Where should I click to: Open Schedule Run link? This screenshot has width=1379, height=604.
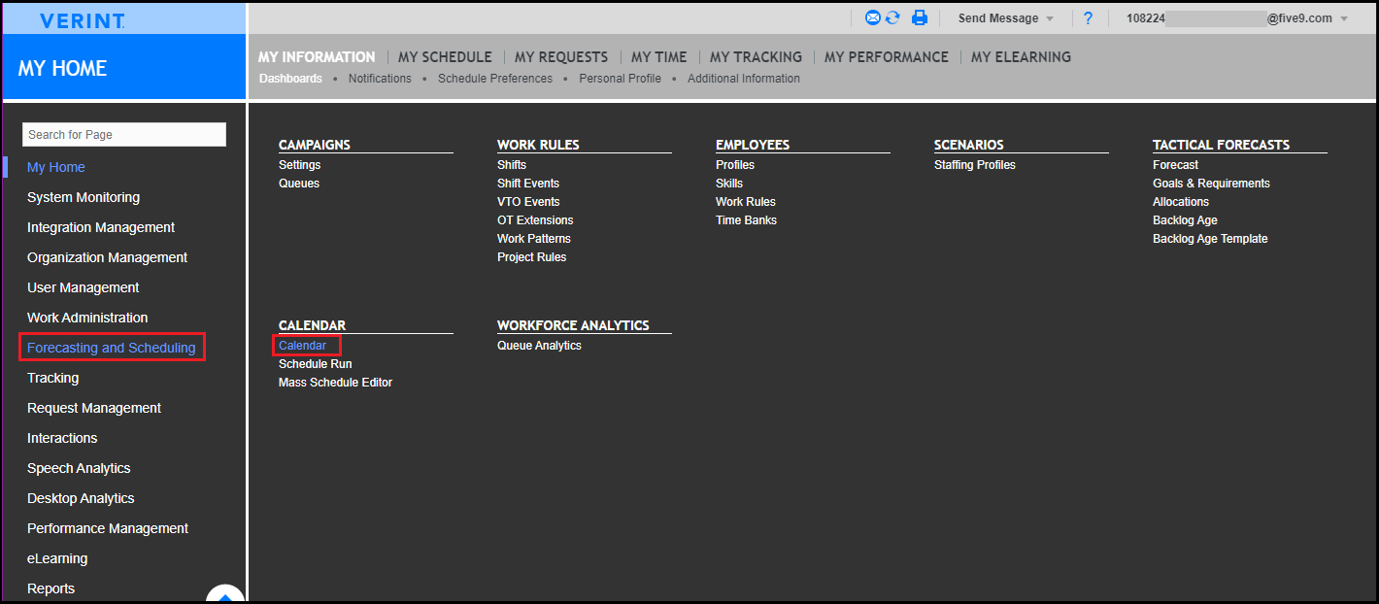coord(316,364)
